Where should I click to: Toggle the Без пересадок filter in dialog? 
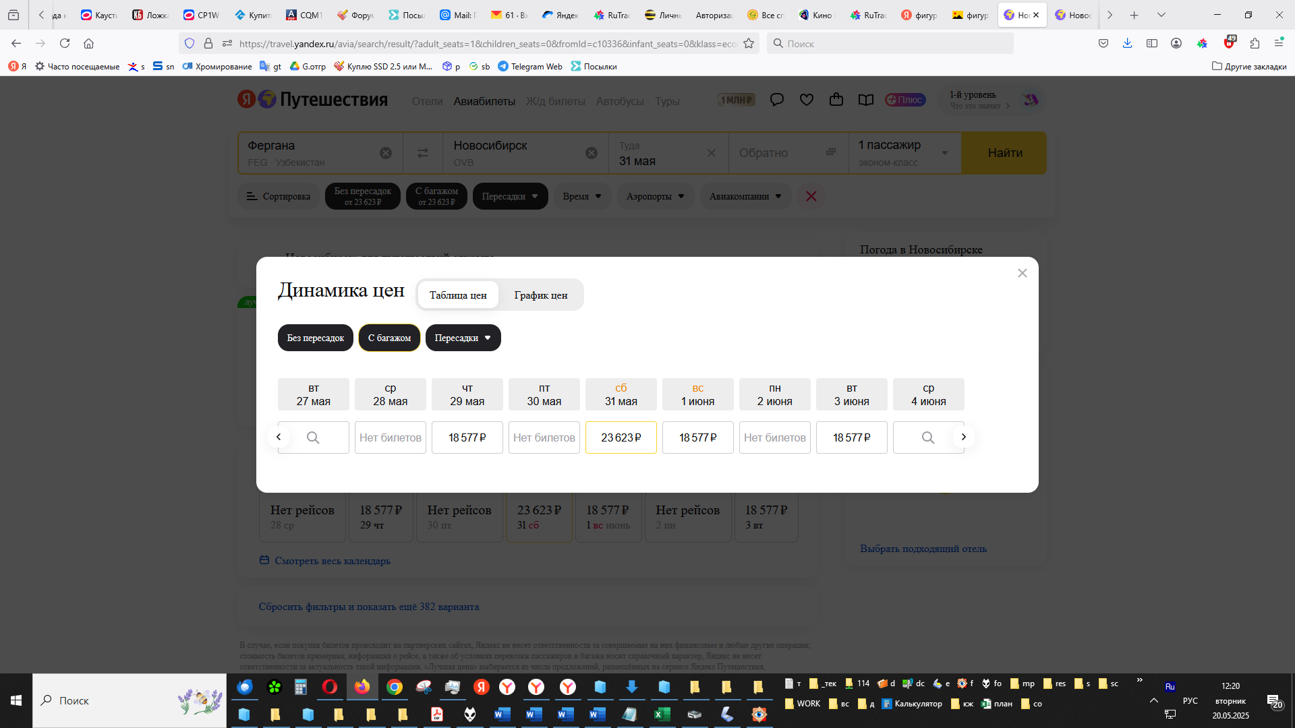315,338
